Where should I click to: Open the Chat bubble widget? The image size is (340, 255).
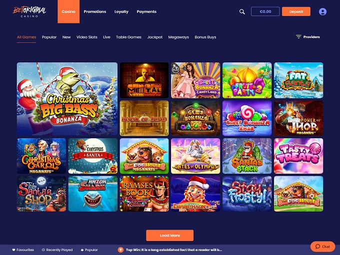tap(322, 247)
